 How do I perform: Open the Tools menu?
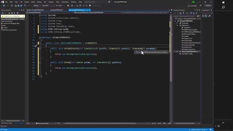coord(58,2)
